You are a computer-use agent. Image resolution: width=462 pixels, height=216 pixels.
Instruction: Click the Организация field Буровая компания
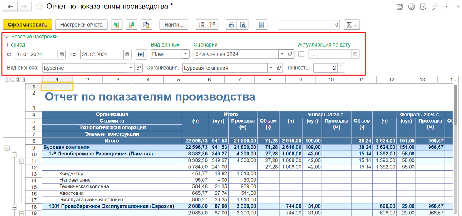pyautogui.click(x=225, y=68)
